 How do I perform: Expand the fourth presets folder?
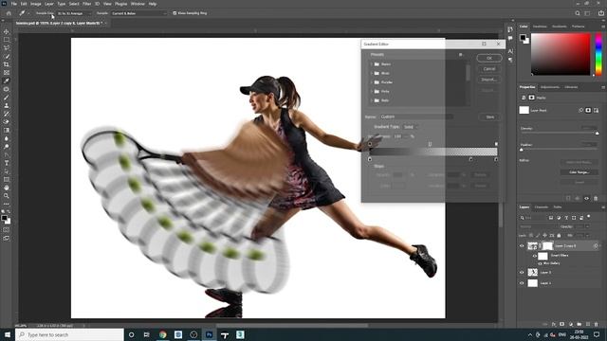pos(372,91)
